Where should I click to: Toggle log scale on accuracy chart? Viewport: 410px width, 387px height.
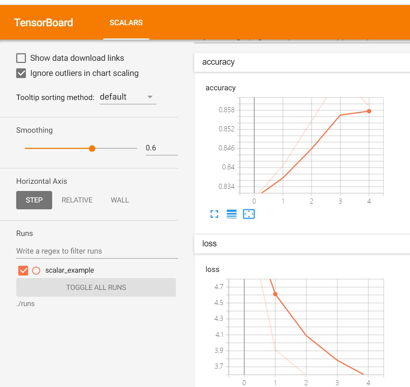pyautogui.click(x=231, y=214)
